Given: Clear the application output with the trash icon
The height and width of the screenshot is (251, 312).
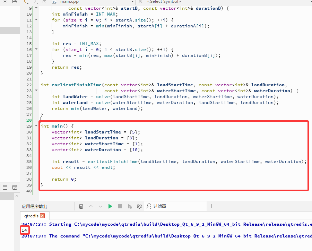Looking at the screenshot, I should point(81,206).
